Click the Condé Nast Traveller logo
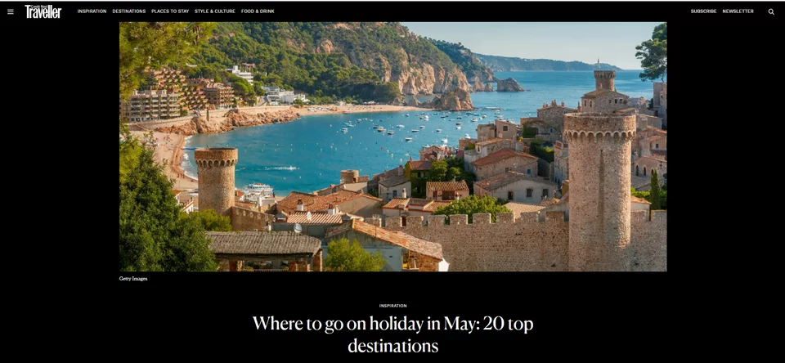The image size is (785, 363). point(43,11)
